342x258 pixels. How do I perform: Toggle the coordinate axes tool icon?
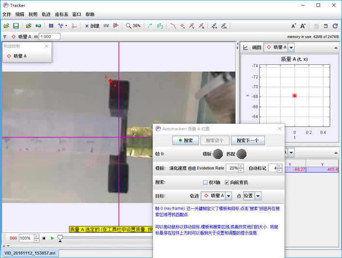74,26
